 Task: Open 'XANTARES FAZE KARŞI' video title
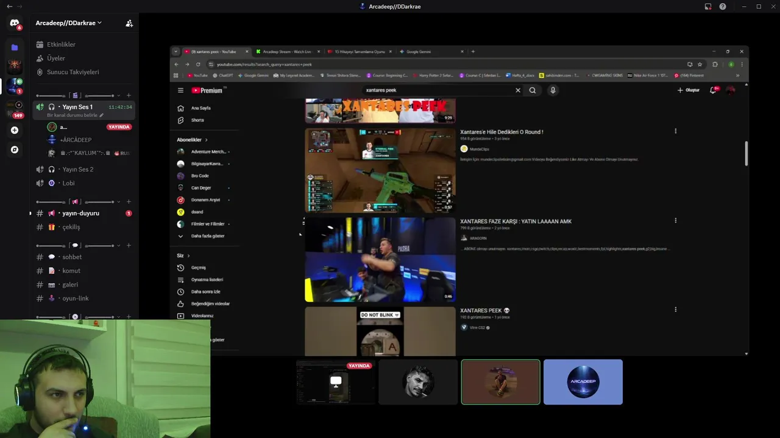pos(516,221)
